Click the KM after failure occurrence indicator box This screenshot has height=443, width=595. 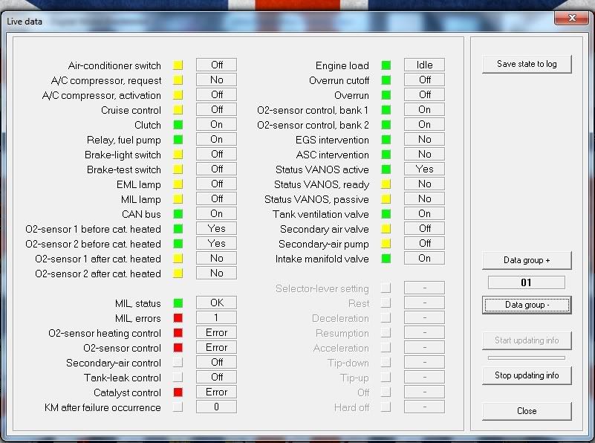coord(178,407)
